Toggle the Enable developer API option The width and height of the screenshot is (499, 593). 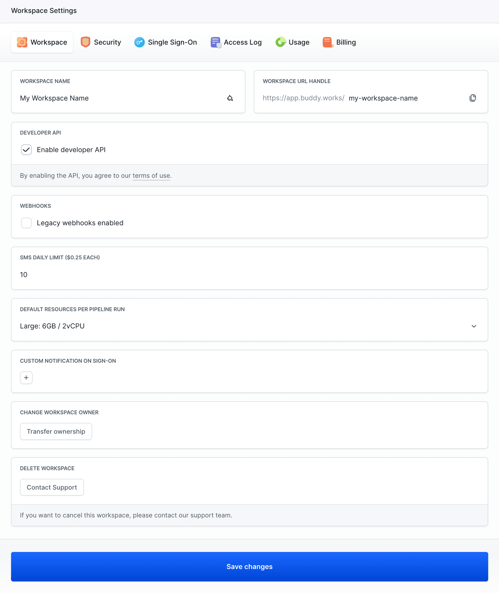point(26,150)
